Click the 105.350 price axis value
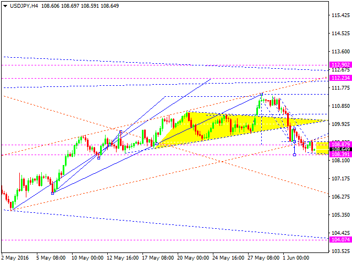The height and width of the screenshot is (264, 352). coord(341,215)
